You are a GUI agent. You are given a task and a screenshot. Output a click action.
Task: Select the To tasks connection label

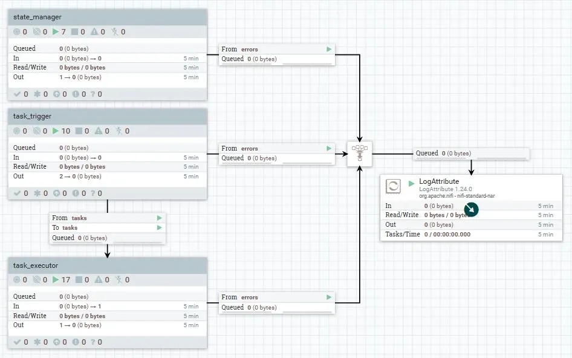[65, 228]
